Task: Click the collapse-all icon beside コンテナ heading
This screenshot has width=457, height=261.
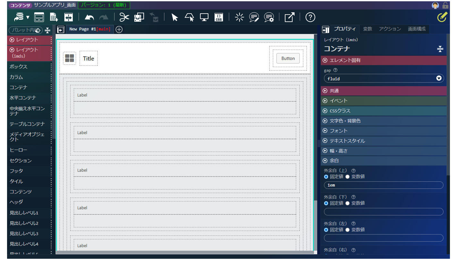Action: 440,49
